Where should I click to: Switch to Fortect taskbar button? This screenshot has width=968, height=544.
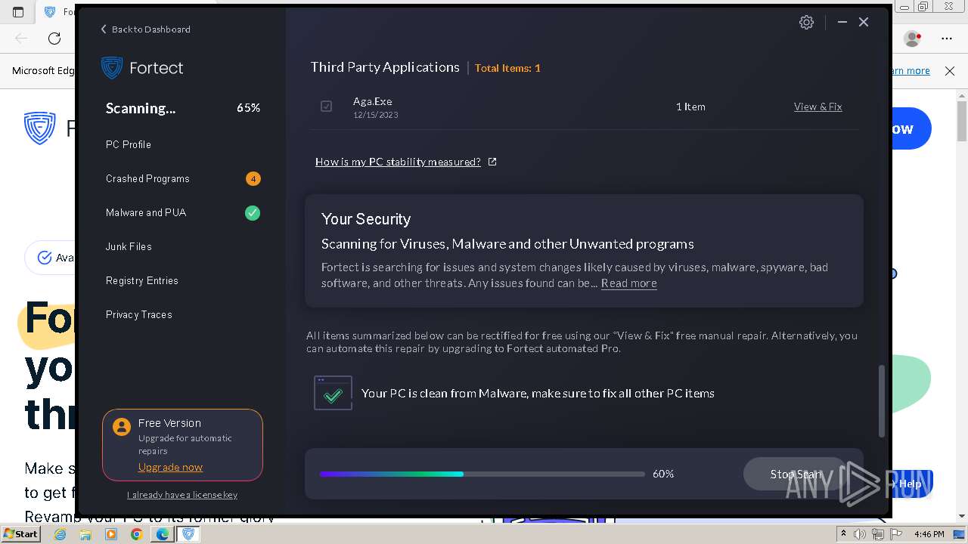click(x=188, y=534)
